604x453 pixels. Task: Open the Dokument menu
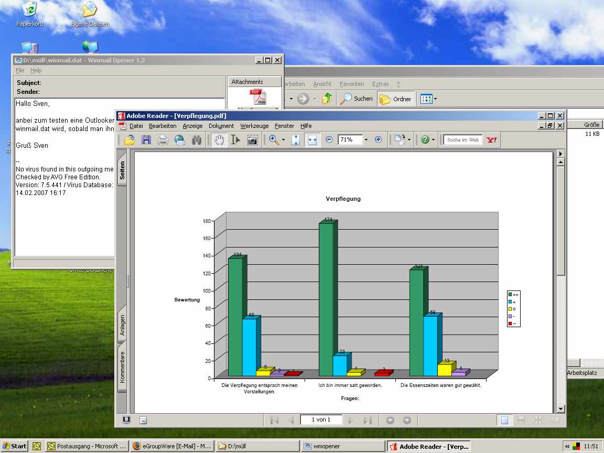click(x=221, y=126)
